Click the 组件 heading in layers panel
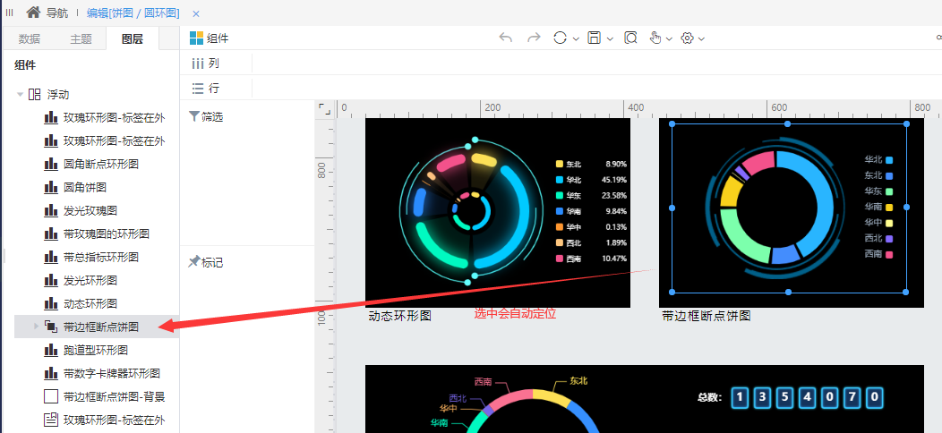This screenshot has height=433, width=942. 25,65
